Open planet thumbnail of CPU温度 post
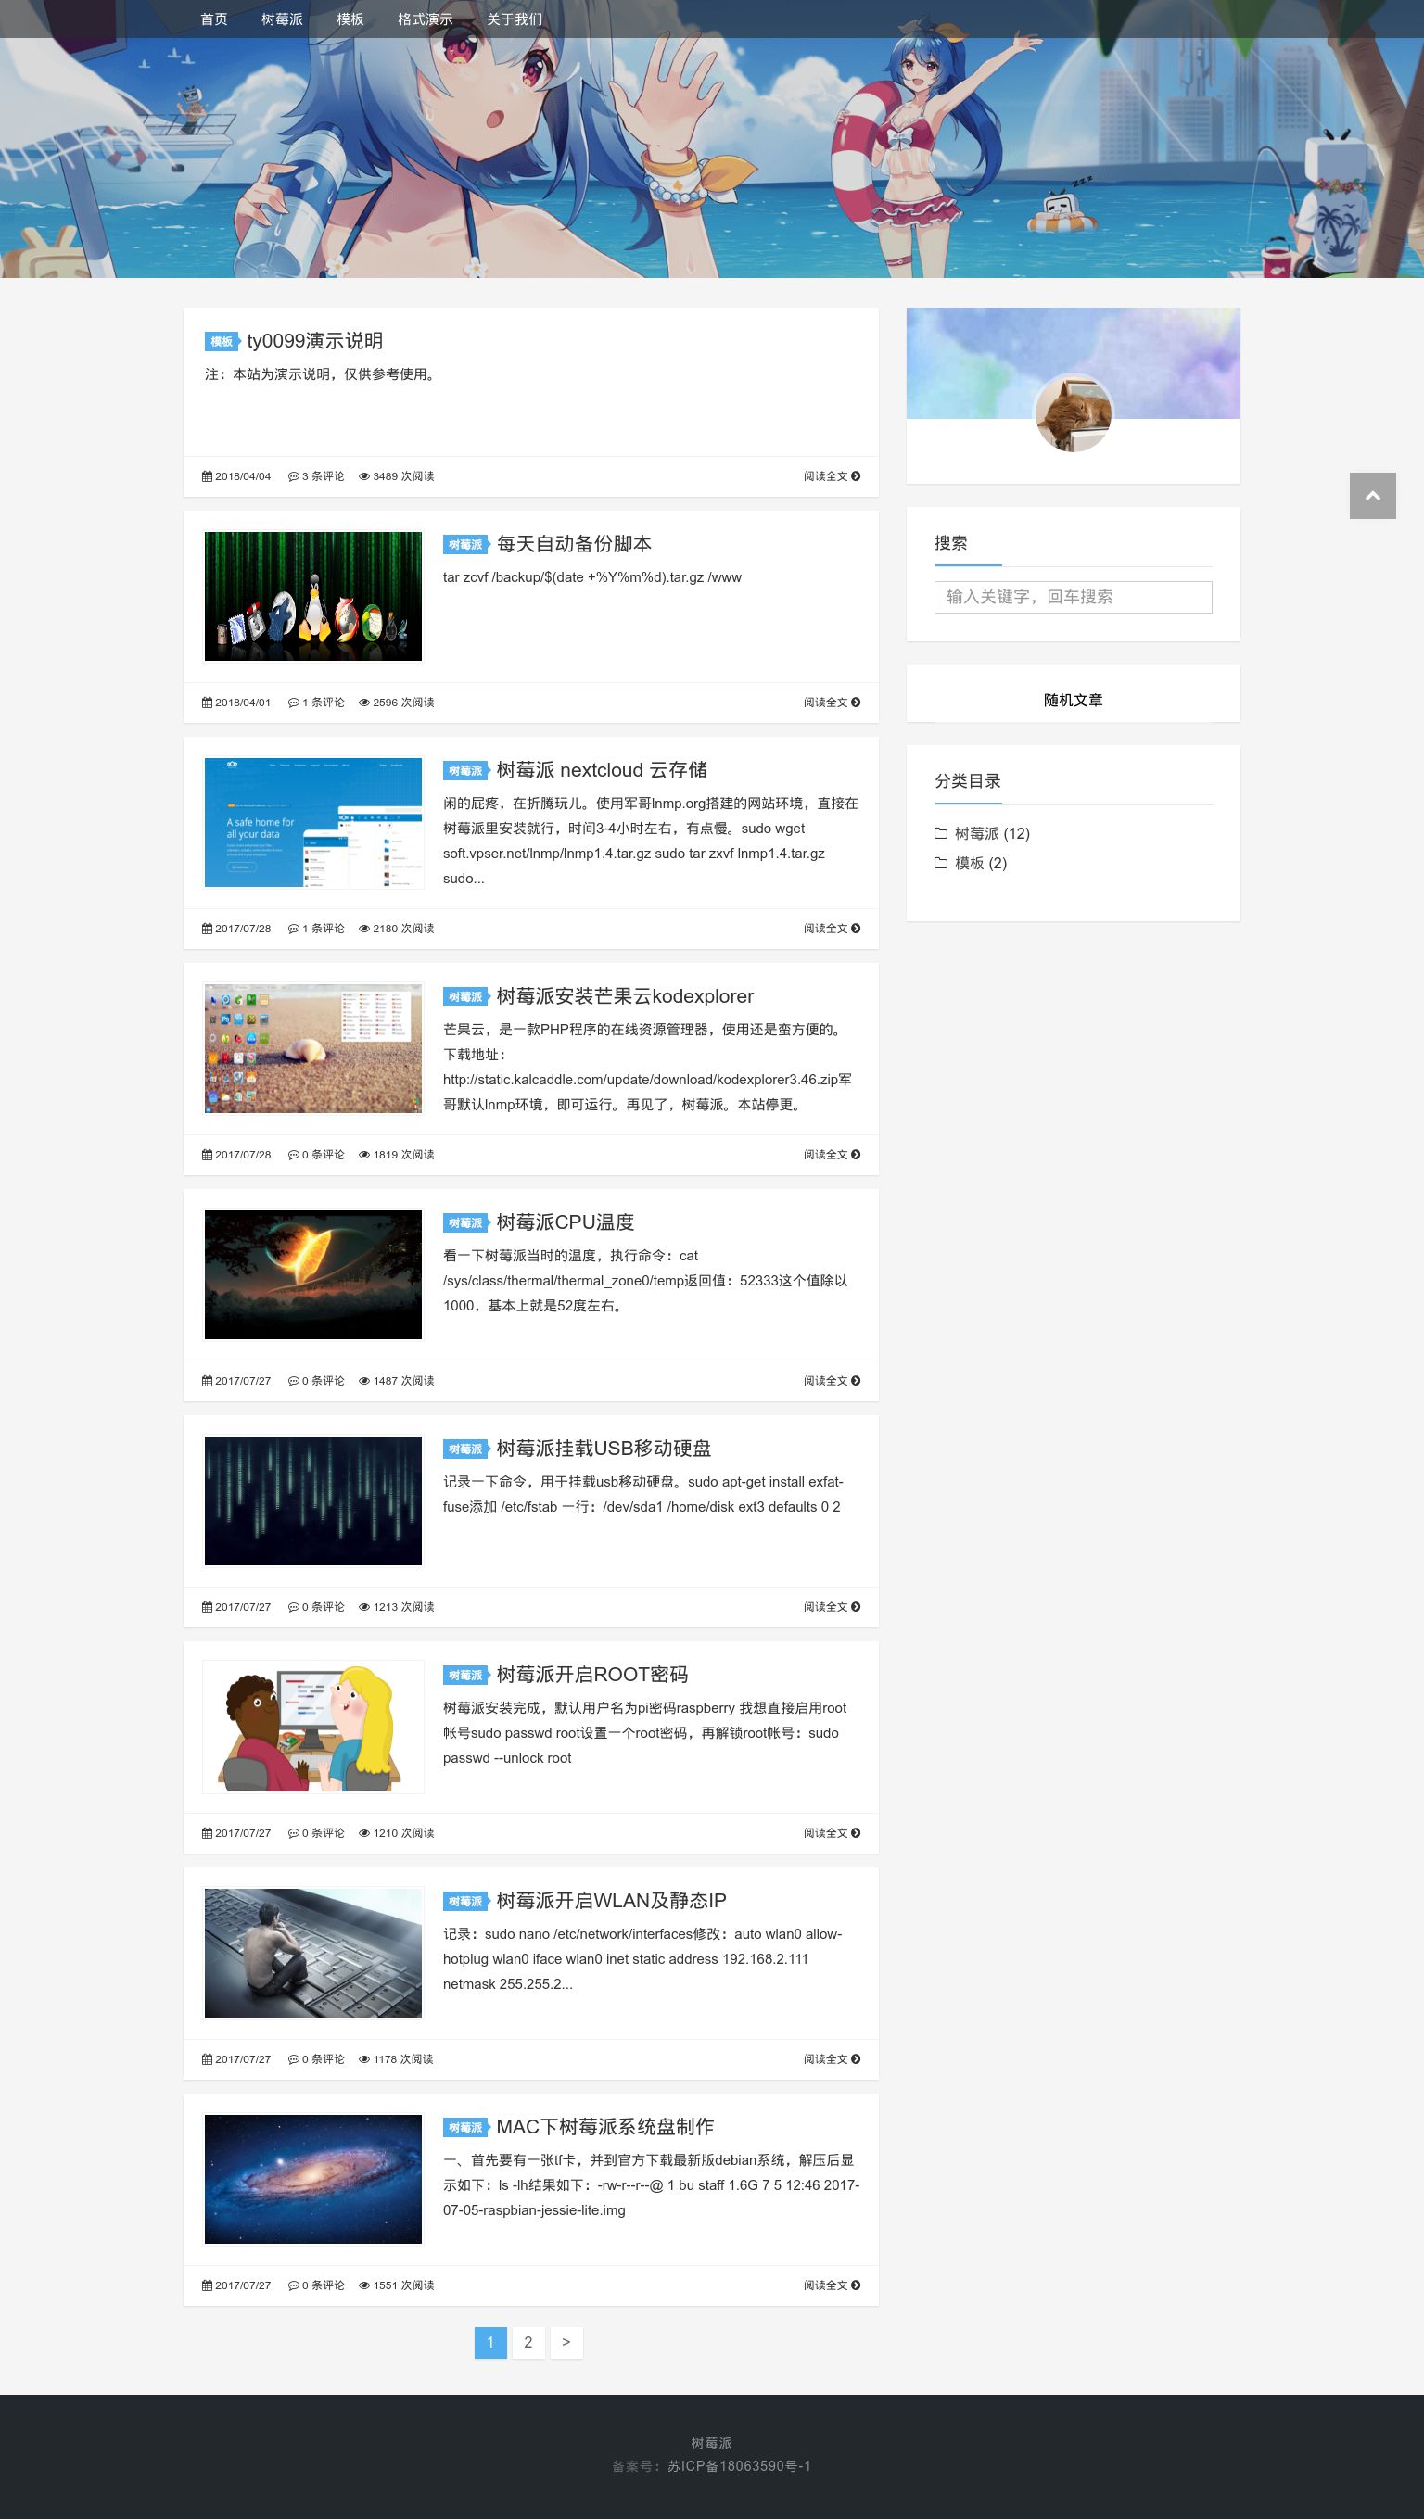Viewport: 1424px width, 2519px height. click(313, 1274)
